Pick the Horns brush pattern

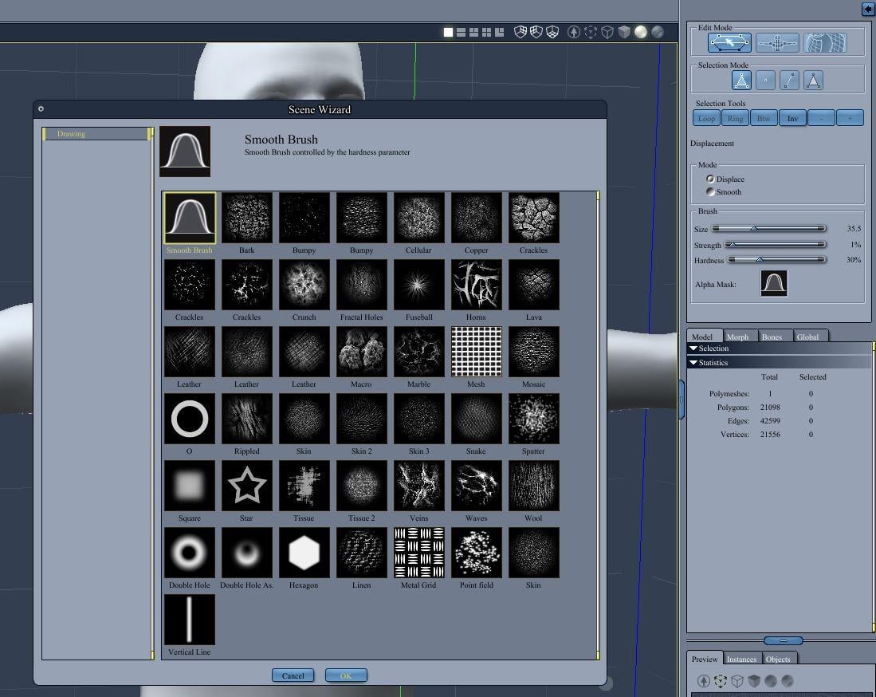pos(477,285)
